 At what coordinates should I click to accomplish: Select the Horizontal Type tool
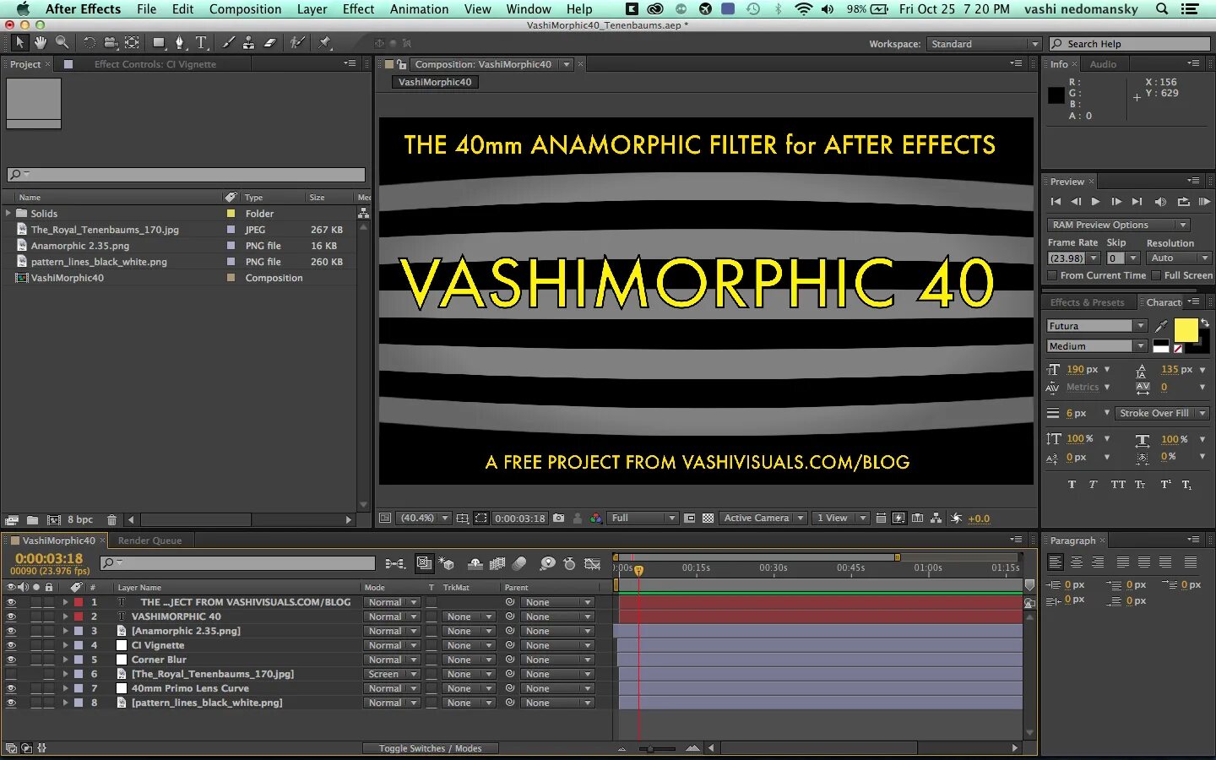pos(201,42)
